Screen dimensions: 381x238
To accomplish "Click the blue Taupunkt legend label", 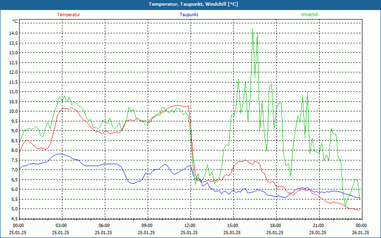I will click(x=189, y=15).
